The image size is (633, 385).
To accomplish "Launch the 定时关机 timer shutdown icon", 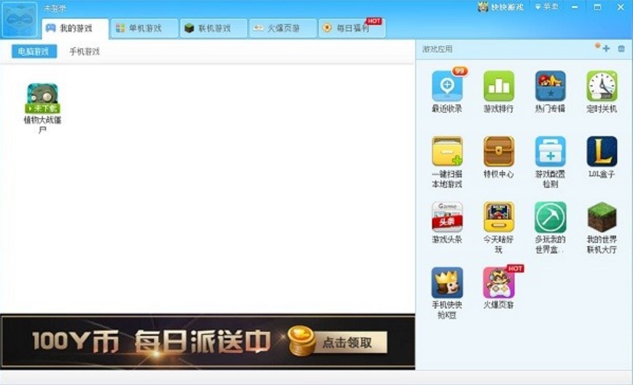I will pyautogui.click(x=602, y=86).
